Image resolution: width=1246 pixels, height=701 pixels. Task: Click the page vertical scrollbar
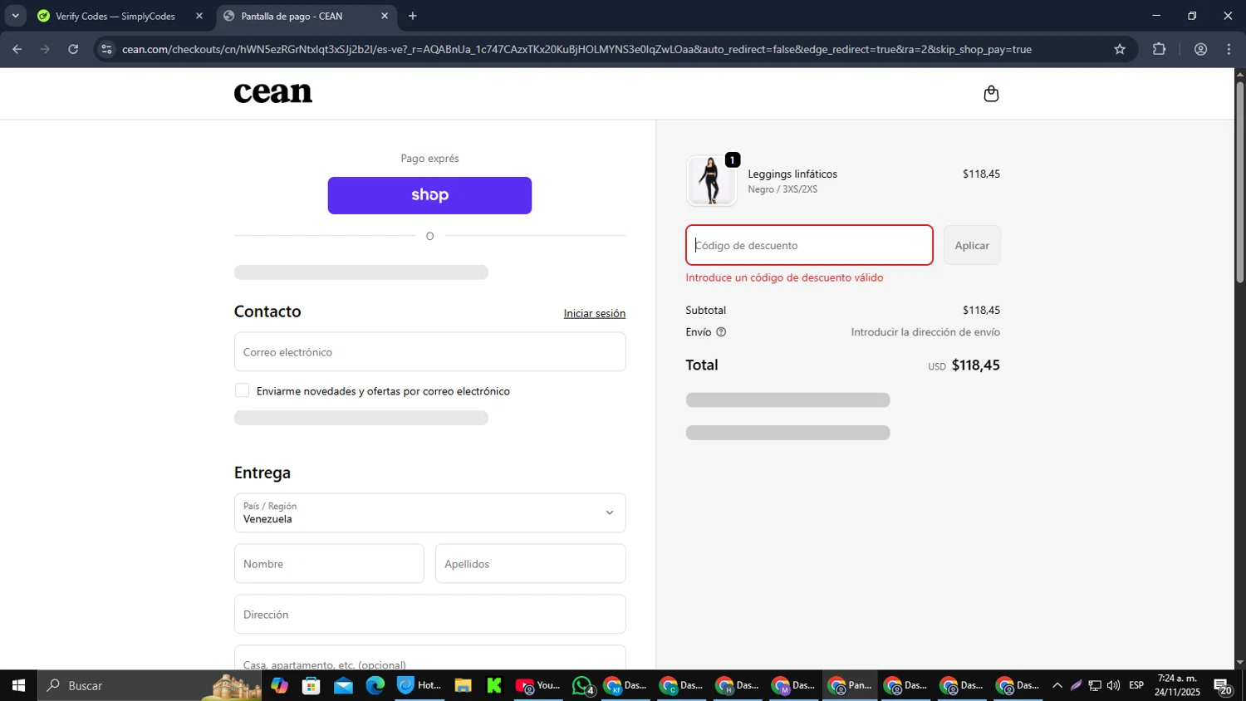pyautogui.click(x=1239, y=183)
